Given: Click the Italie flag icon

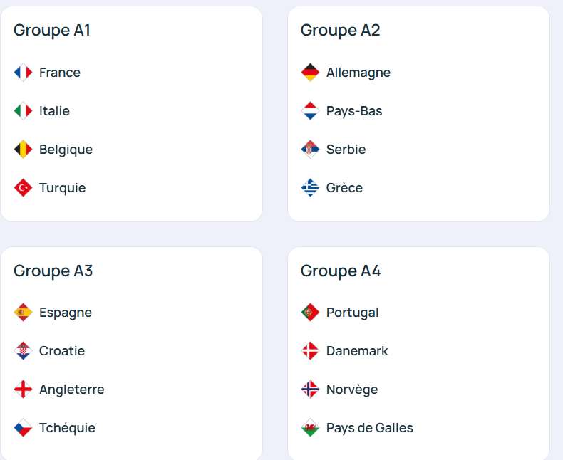Looking at the screenshot, I should (23, 111).
